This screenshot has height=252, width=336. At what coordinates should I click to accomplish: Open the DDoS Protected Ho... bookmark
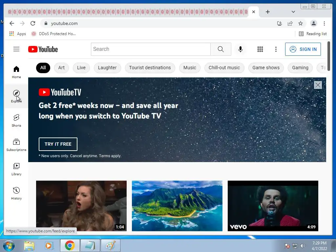[x=53, y=34]
